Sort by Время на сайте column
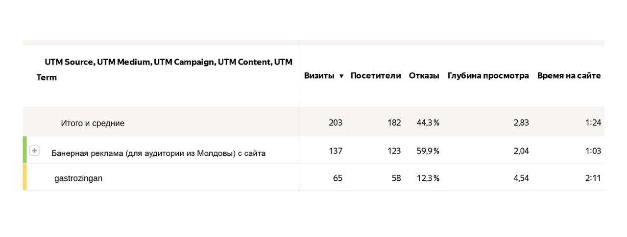 pos(569,76)
